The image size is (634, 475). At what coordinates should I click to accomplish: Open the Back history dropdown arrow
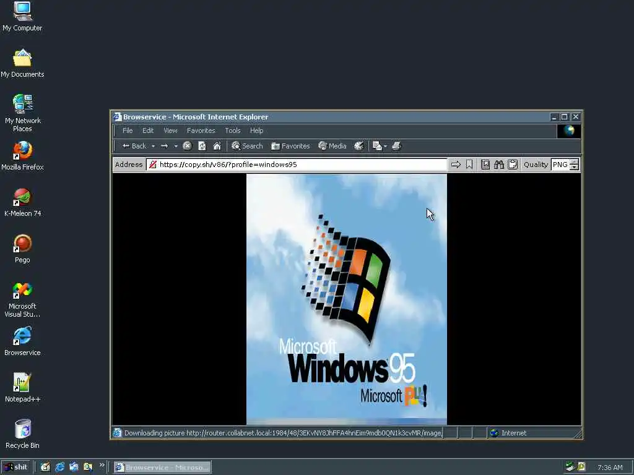click(x=154, y=146)
